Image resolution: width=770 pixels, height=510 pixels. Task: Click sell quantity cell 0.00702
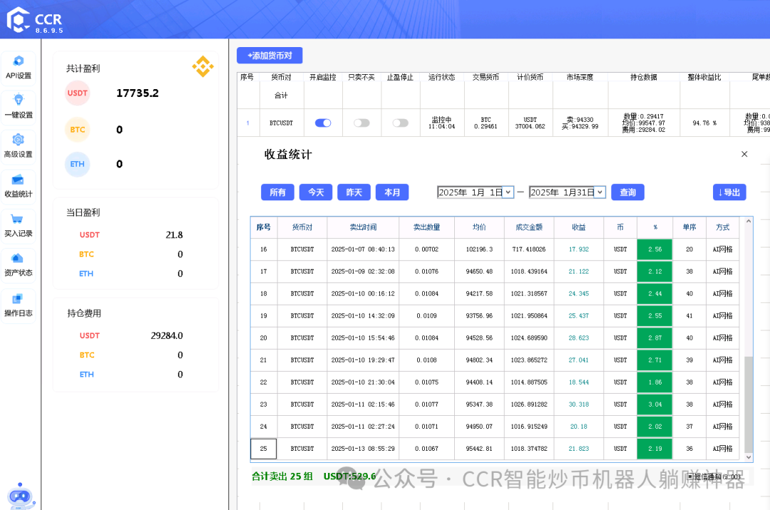tap(426, 250)
